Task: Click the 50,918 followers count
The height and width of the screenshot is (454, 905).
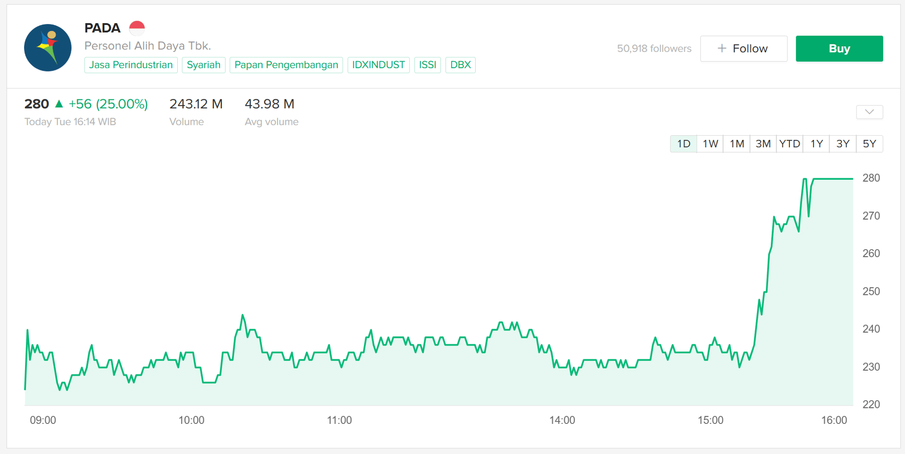Action: tap(654, 49)
